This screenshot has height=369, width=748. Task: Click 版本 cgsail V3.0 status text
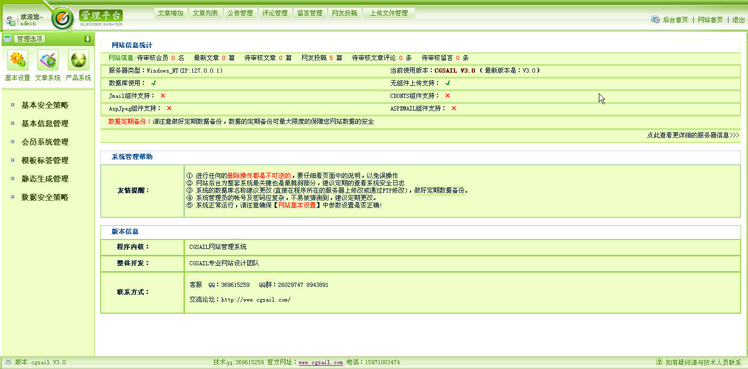[40, 362]
